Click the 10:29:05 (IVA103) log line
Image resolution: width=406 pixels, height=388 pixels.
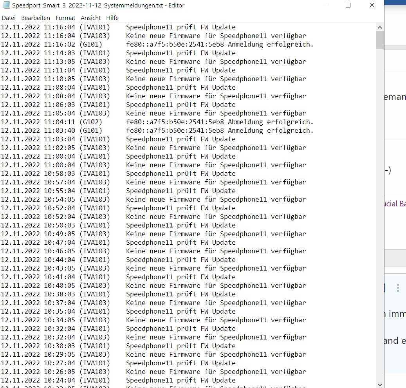(153, 354)
